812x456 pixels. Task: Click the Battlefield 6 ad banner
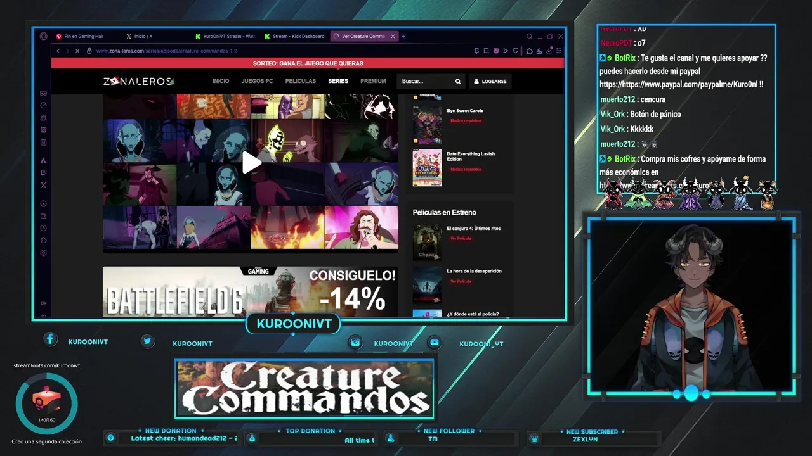click(251, 291)
